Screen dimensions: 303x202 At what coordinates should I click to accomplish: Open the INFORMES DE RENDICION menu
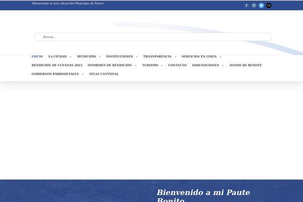[x=110, y=65]
